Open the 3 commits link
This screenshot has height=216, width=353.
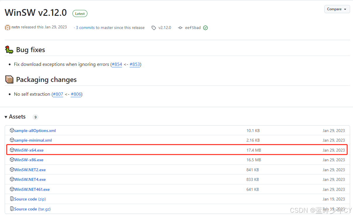(x=85, y=28)
